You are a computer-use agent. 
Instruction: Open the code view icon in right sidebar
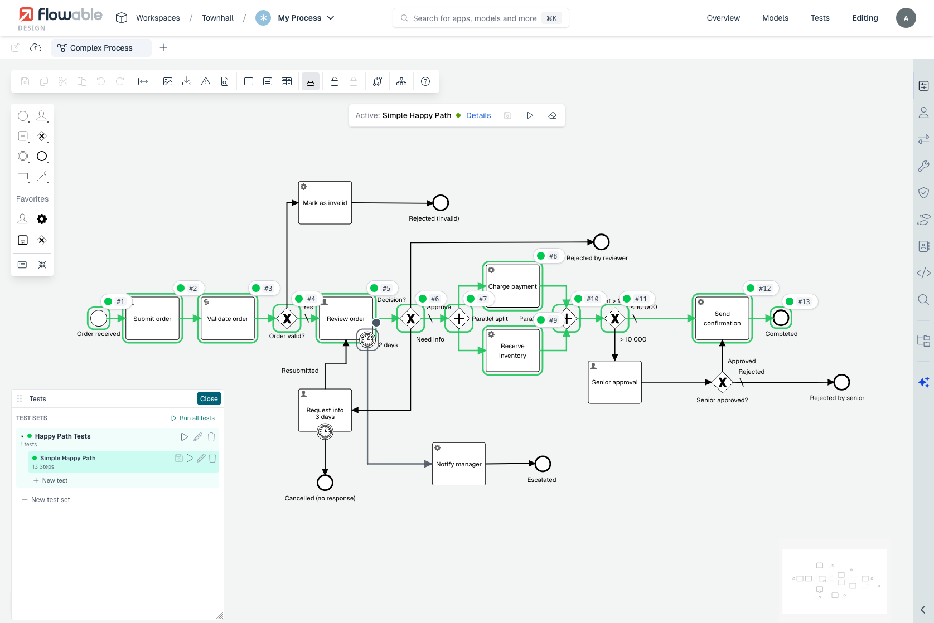pyautogui.click(x=923, y=273)
